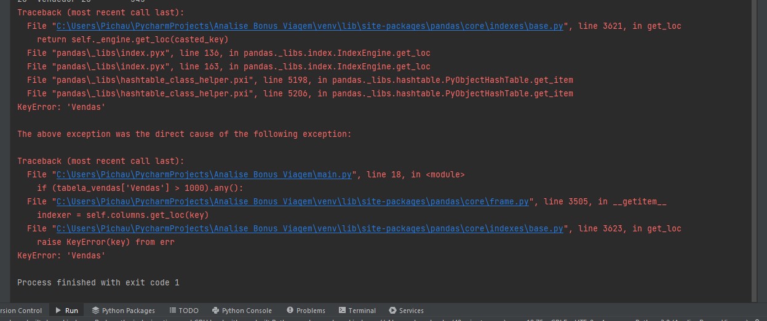Image resolution: width=767 pixels, height=321 pixels.
Task: Open the Terminal tool window
Action: (357, 311)
